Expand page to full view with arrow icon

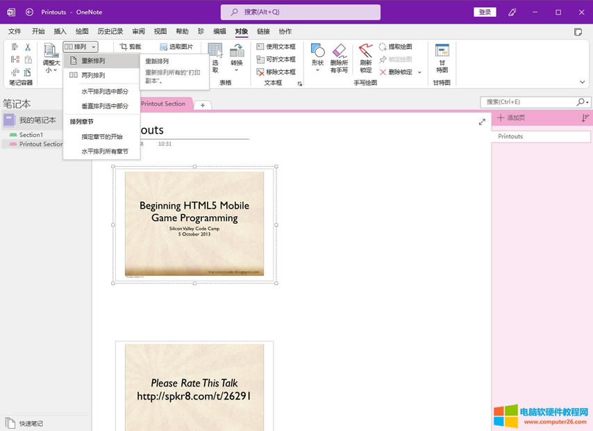click(x=482, y=122)
